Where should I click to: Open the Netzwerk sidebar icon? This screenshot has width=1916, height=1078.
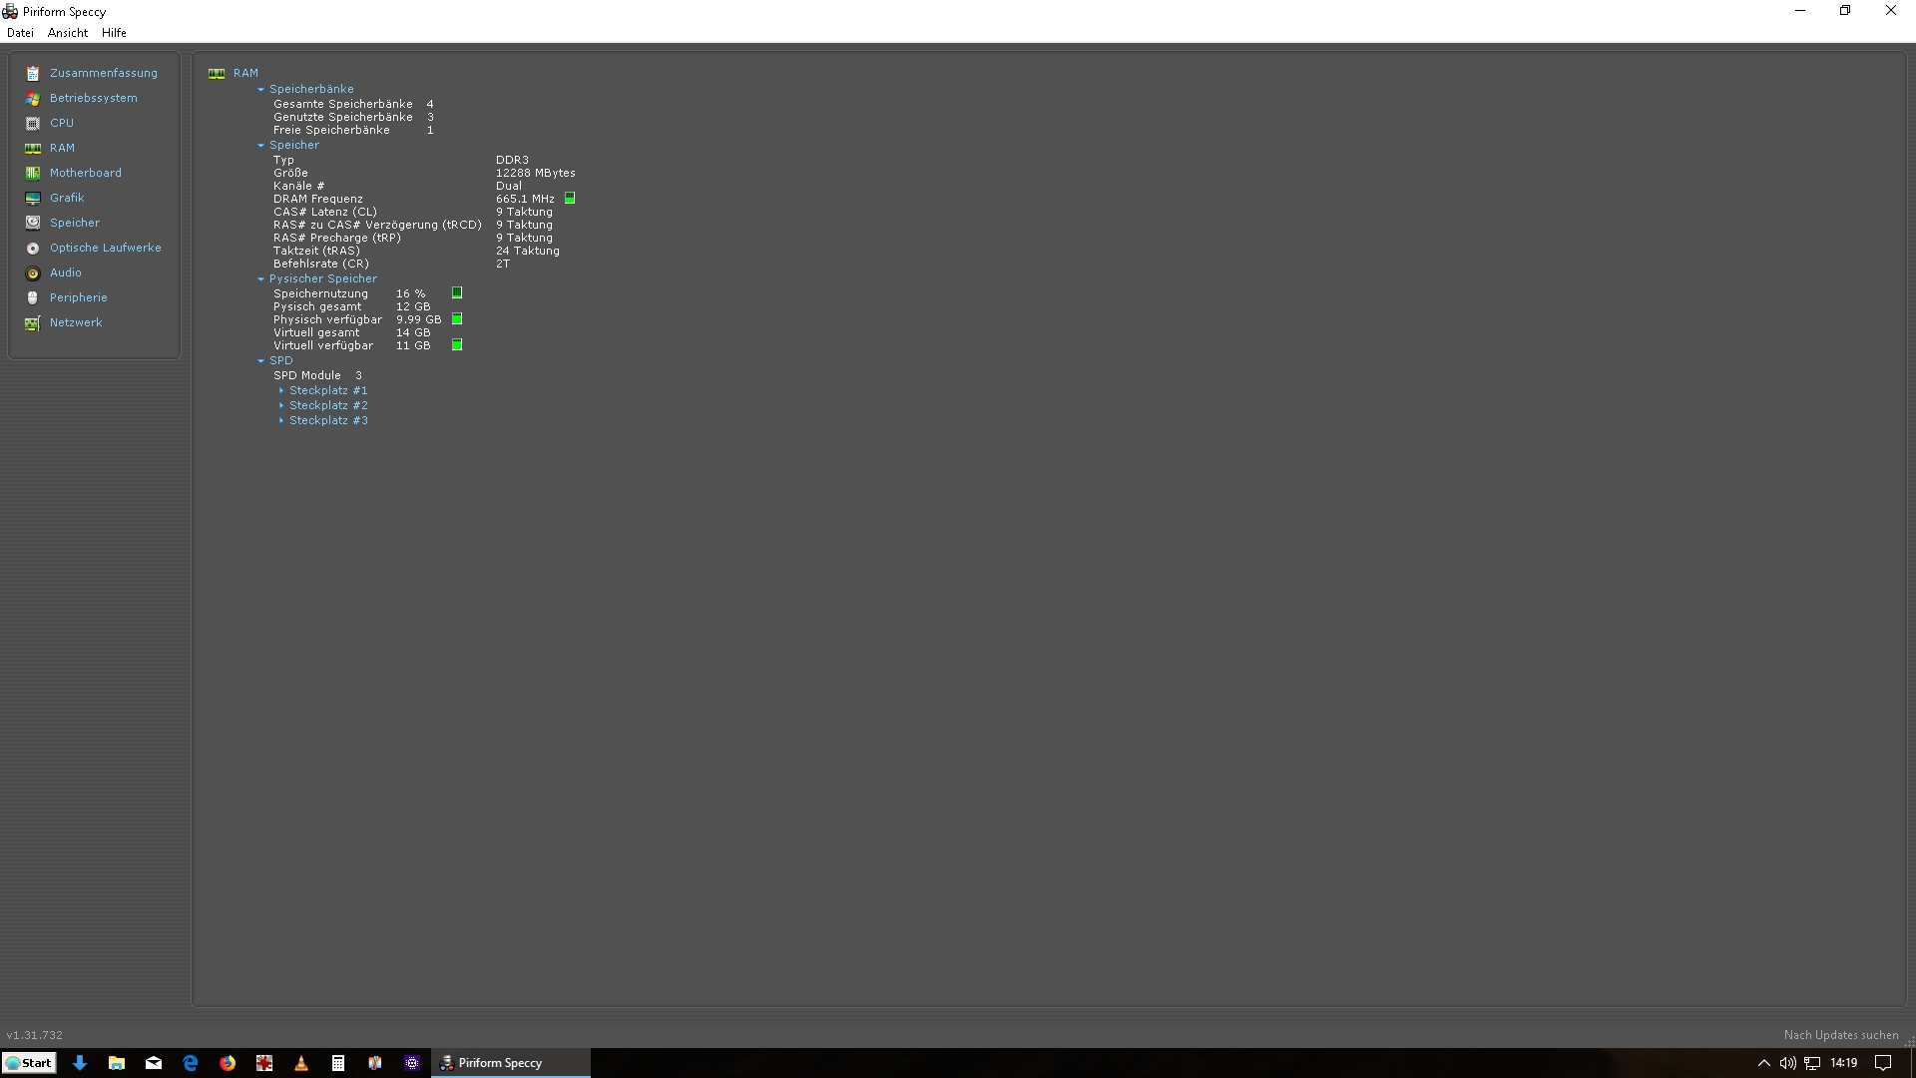[x=33, y=323]
